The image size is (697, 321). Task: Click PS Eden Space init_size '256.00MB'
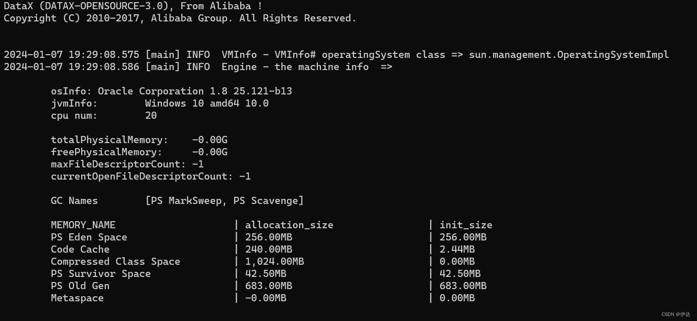click(x=463, y=237)
